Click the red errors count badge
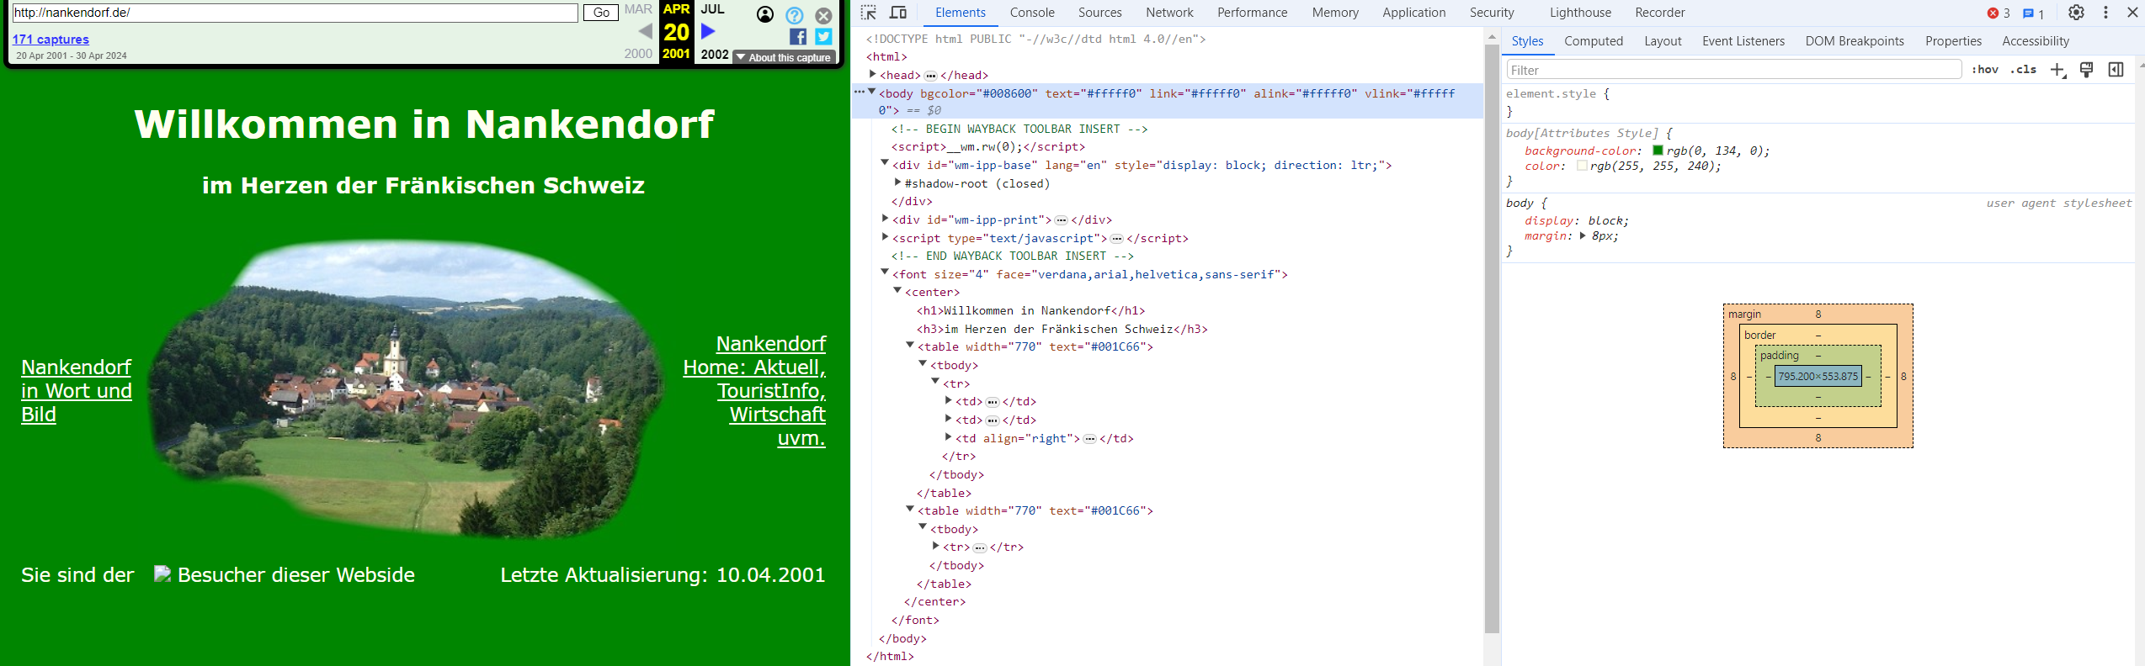The height and width of the screenshot is (666, 2145). [1999, 13]
